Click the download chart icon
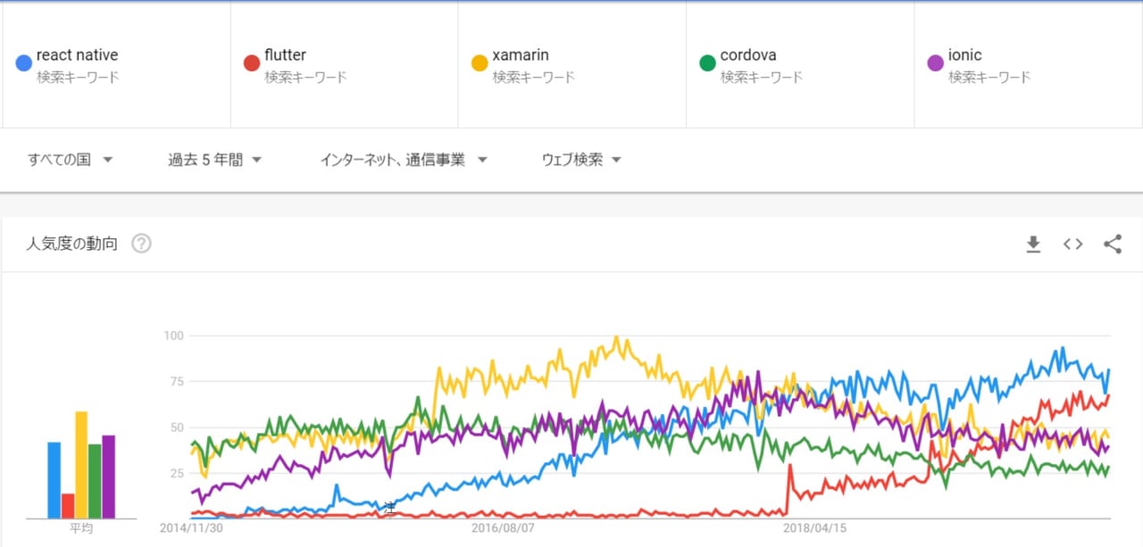Image resolution: width=1143 pixels, height=547 pixels. point(1033,244)
